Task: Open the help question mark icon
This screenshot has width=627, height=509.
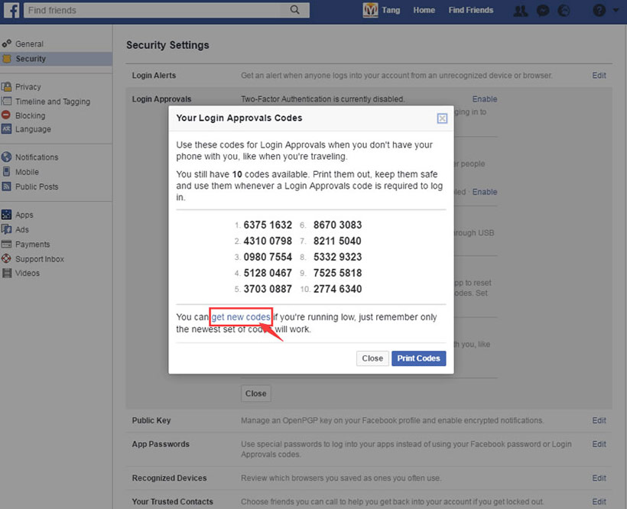Action: [x=599, y=11]
